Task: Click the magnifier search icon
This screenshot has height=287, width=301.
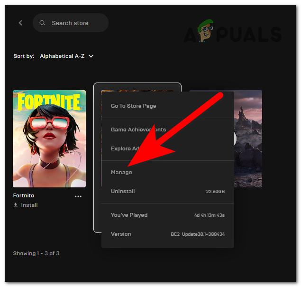Action: pyautogui.click(x=42, y=23)
